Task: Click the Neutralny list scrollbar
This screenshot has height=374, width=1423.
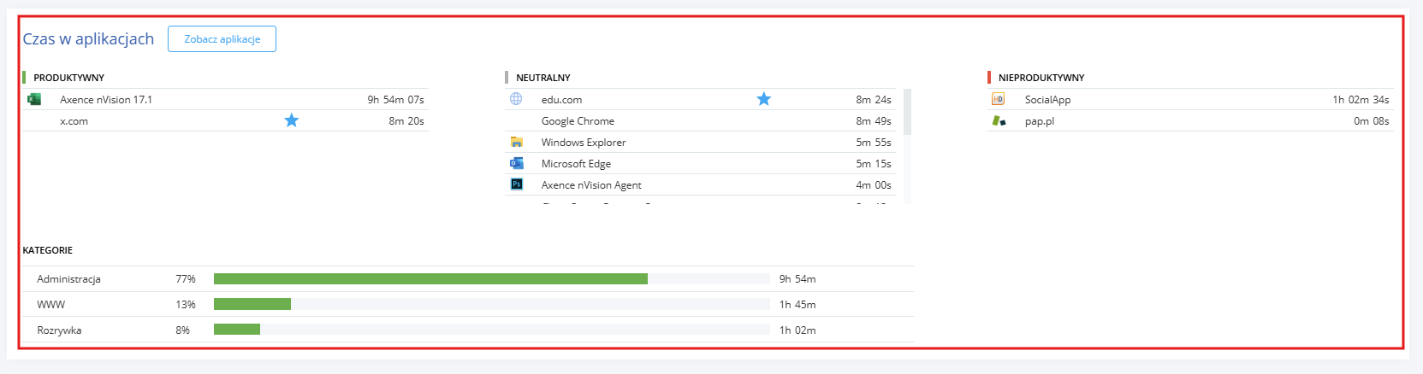Action: [x=907, y=146]
